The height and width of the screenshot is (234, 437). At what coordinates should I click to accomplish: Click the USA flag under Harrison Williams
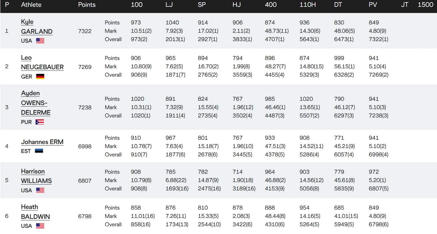point(40,190)
